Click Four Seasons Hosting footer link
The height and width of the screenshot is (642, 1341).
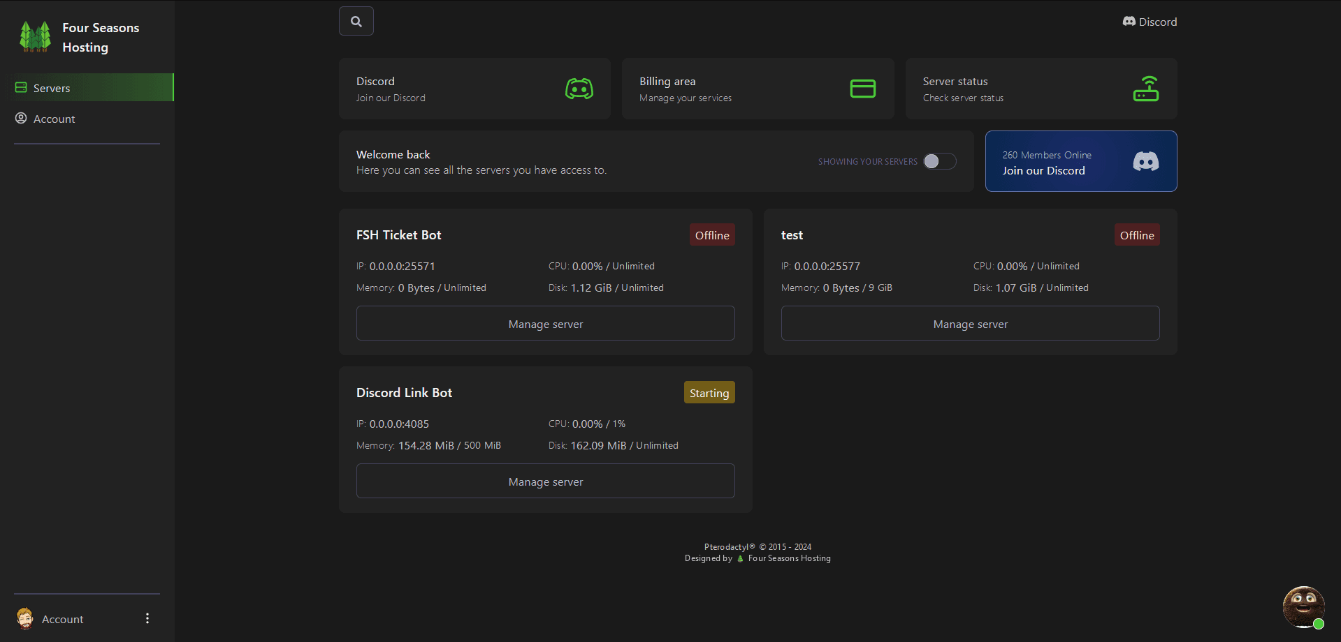790,558
